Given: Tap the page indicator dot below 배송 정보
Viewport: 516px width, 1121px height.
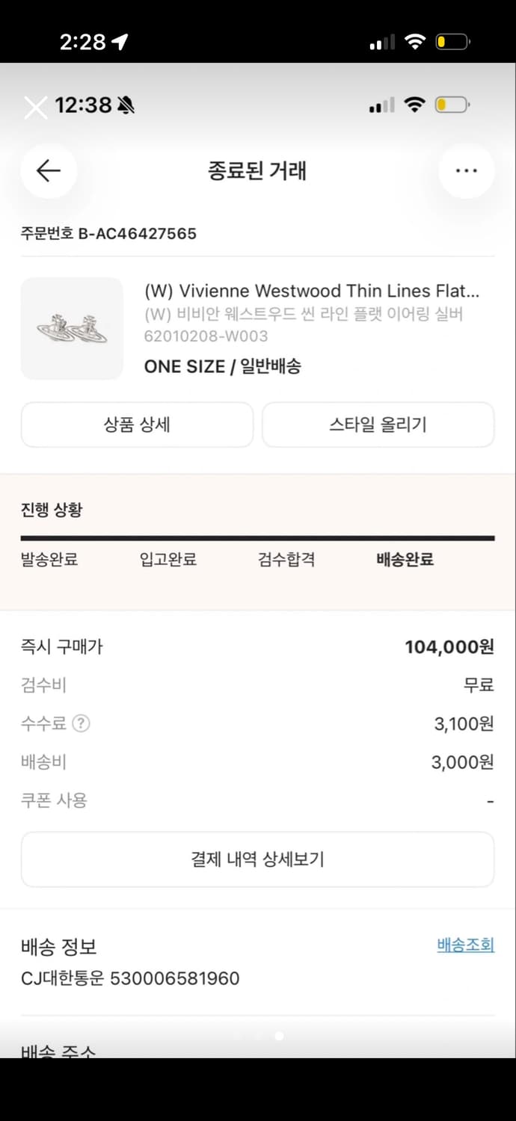Looking at the screenshot, I should coord(279,1036).
